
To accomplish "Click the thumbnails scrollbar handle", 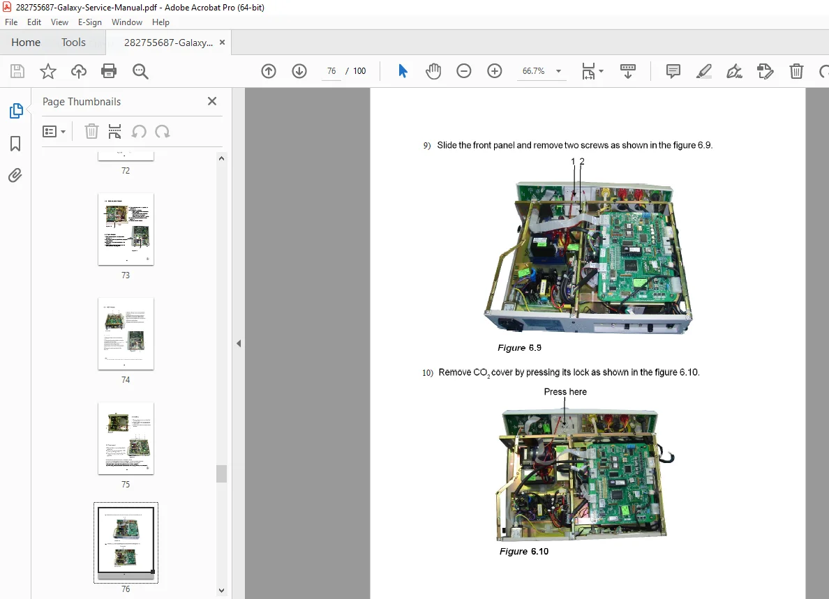I will [x=221, y=473].
